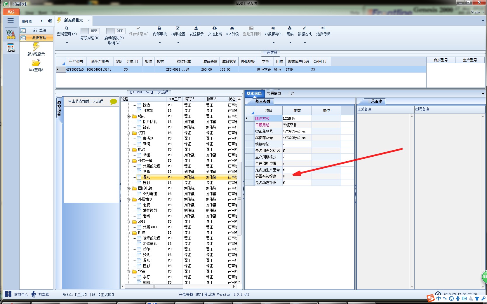Click 验收标准 column header
The height and width of the screenshot is (304, 487).
tap(184, 61)
